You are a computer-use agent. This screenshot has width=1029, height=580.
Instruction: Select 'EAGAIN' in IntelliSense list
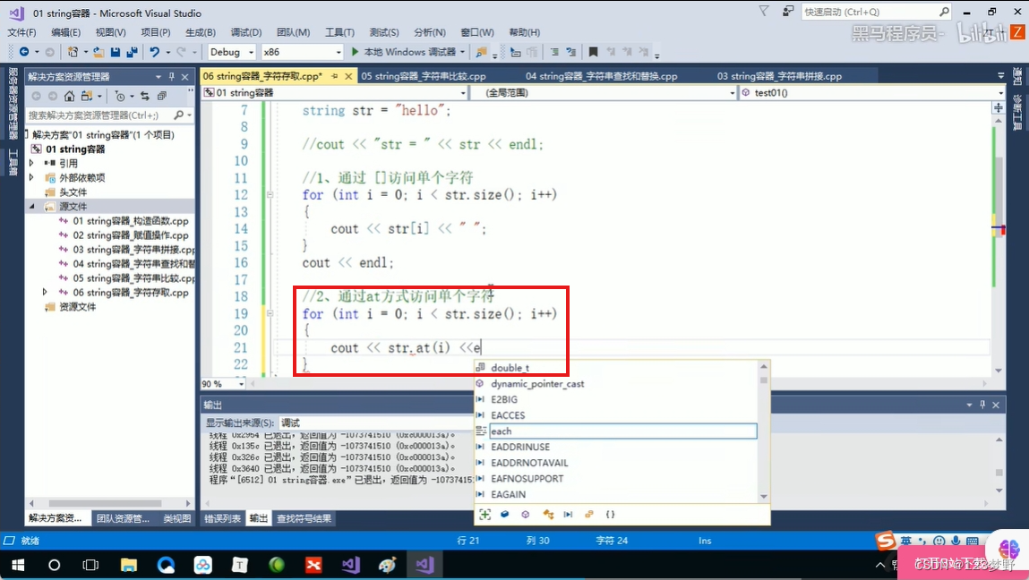tap(509, 494)
